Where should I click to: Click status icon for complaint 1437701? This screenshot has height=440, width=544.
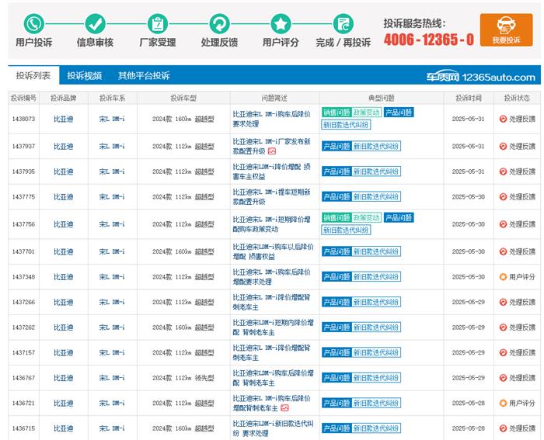503,251
